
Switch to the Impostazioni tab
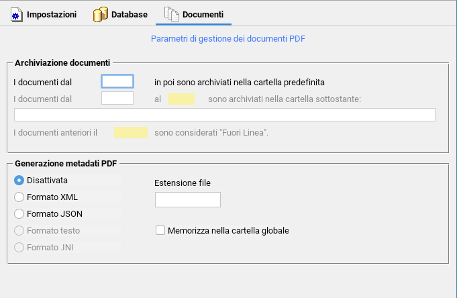point(44,15)
